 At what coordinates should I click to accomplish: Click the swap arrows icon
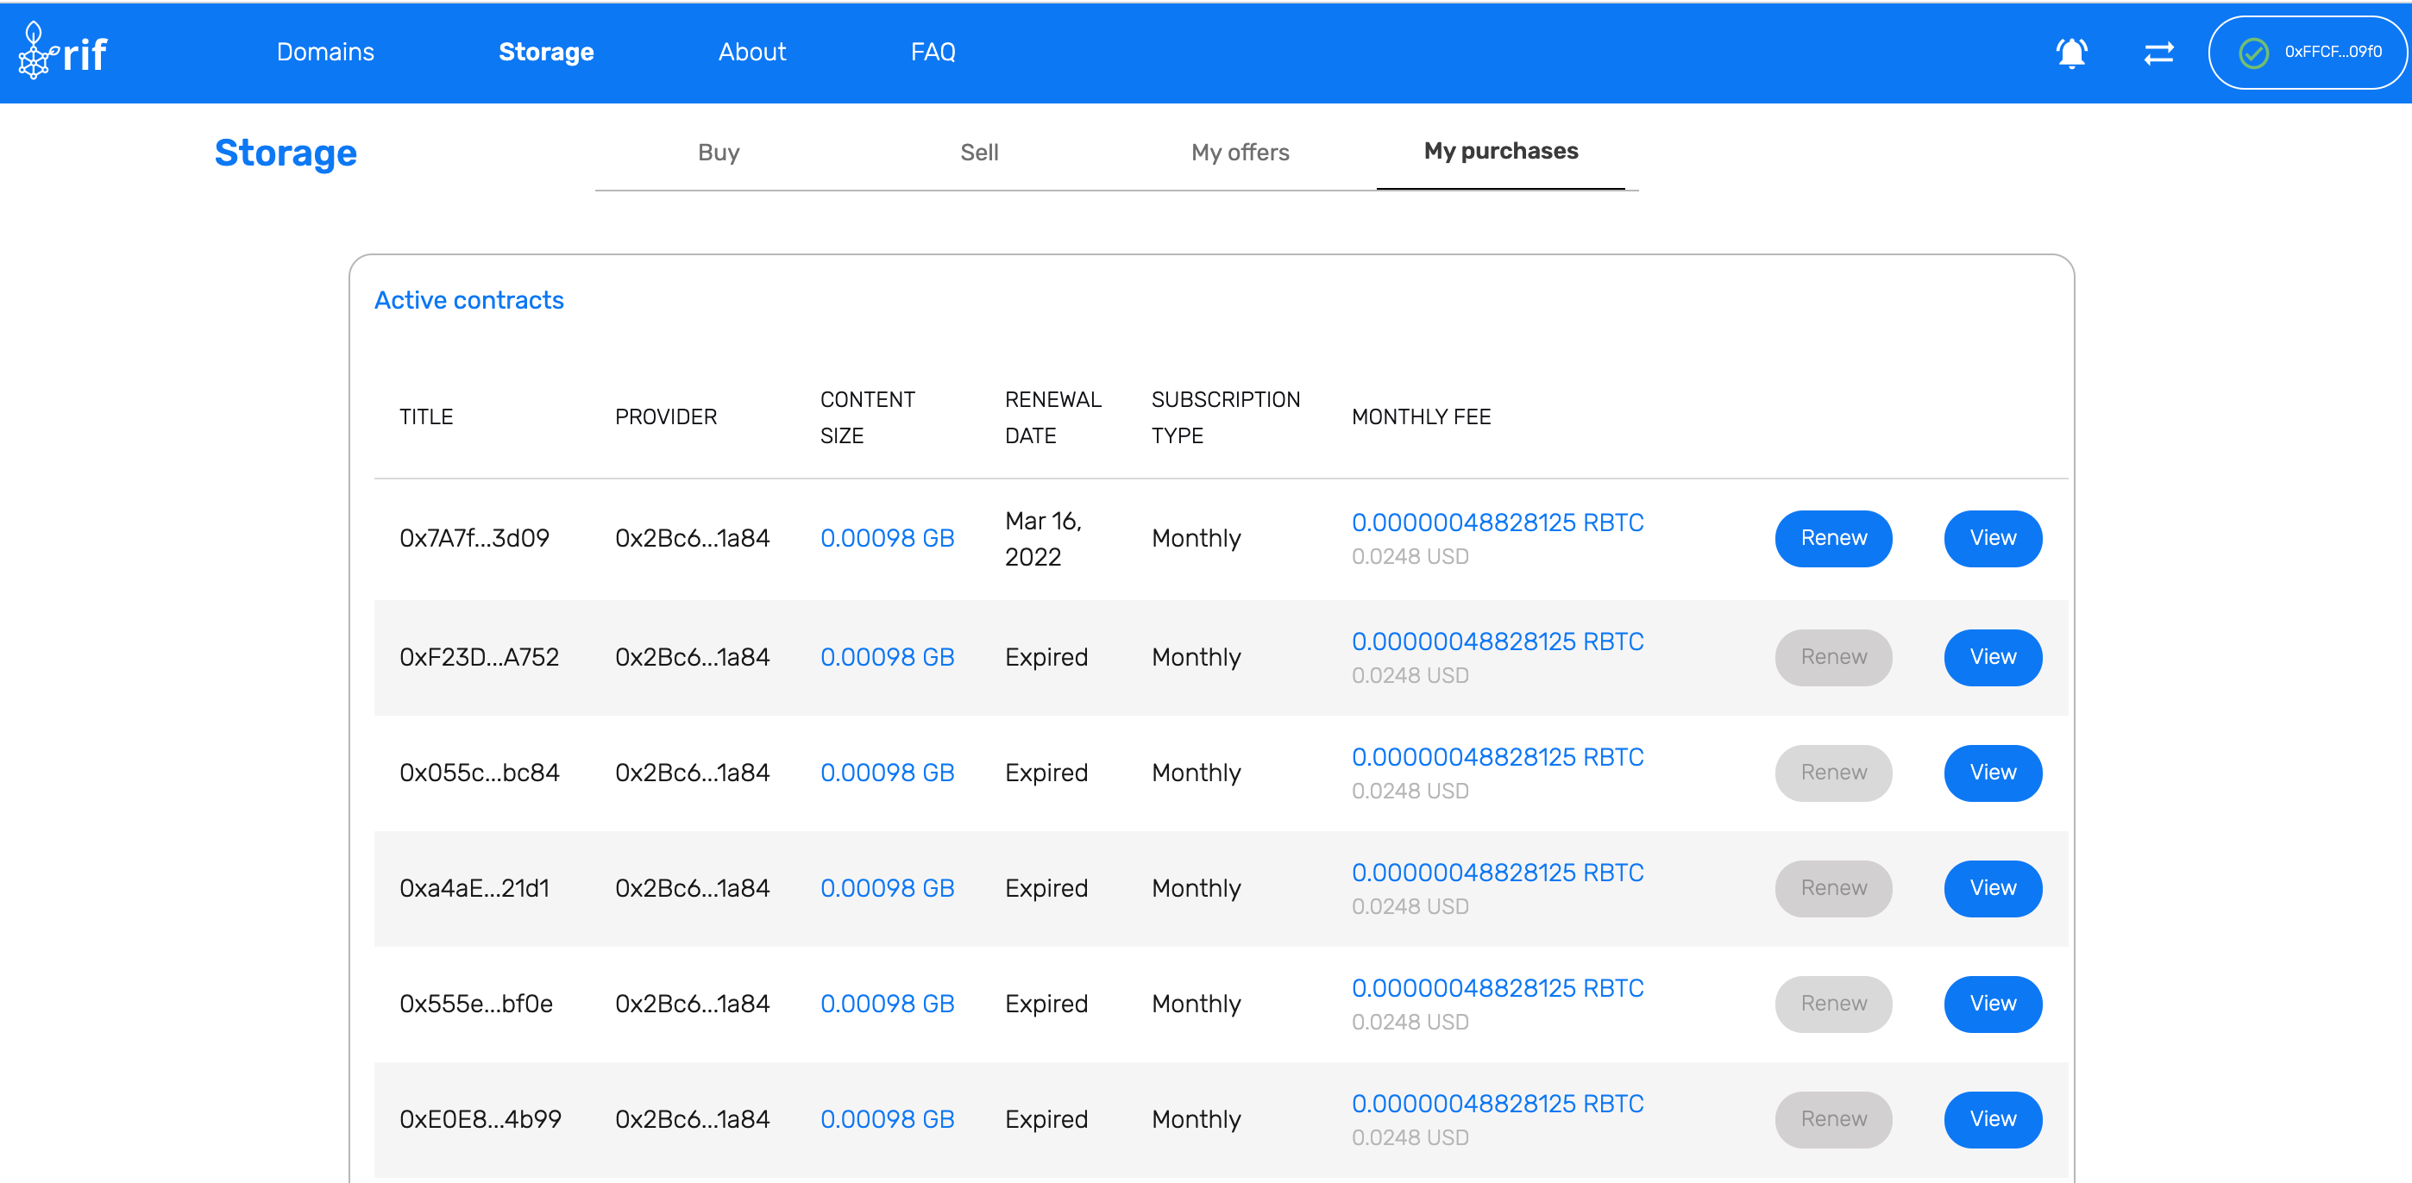tap(2158, 53)
